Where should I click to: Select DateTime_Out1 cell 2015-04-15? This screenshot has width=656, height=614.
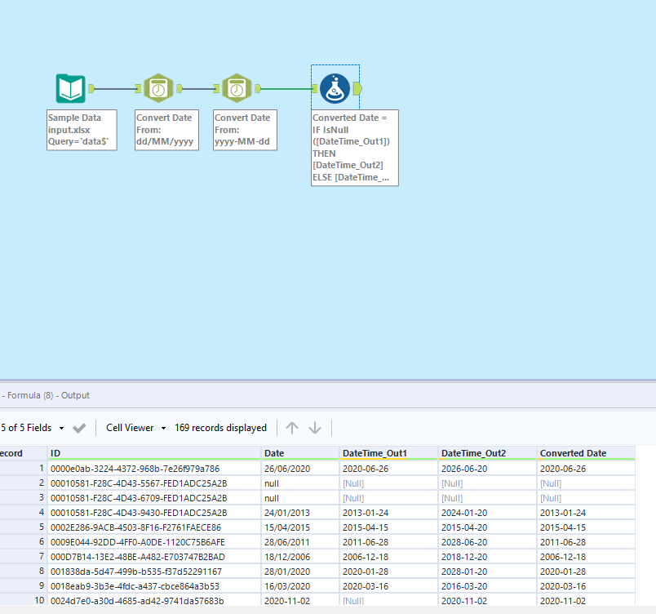point(388,527)
